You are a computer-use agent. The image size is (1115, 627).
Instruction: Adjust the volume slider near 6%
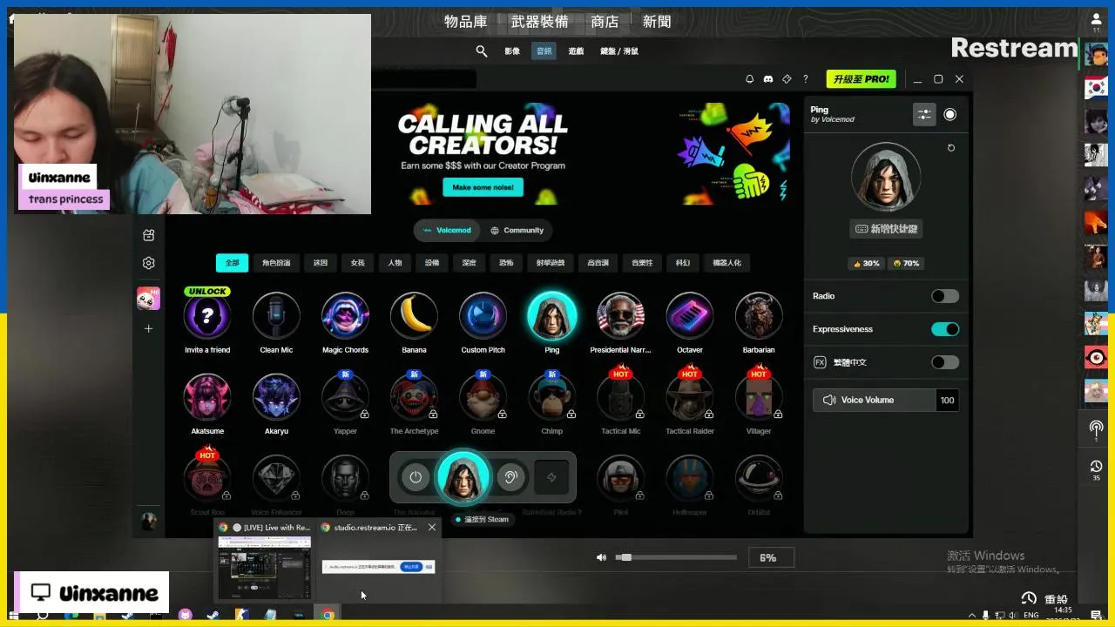676,557
